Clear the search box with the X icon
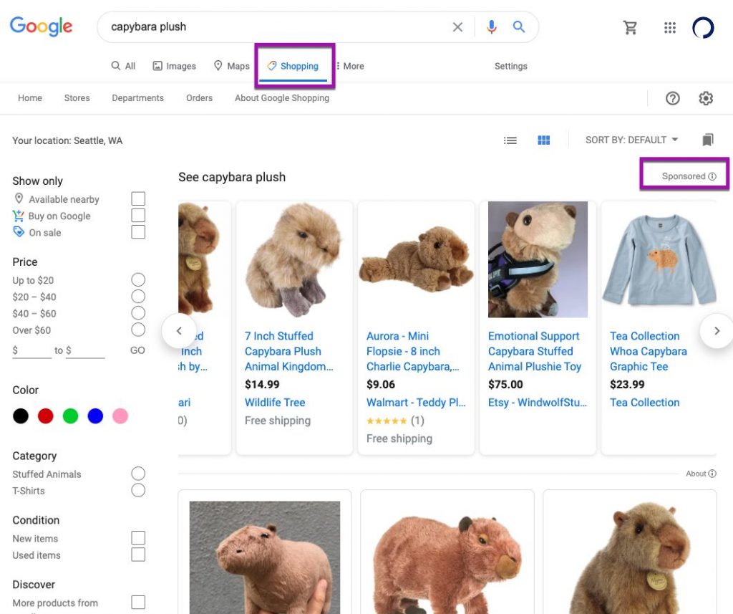 [457, 27]
